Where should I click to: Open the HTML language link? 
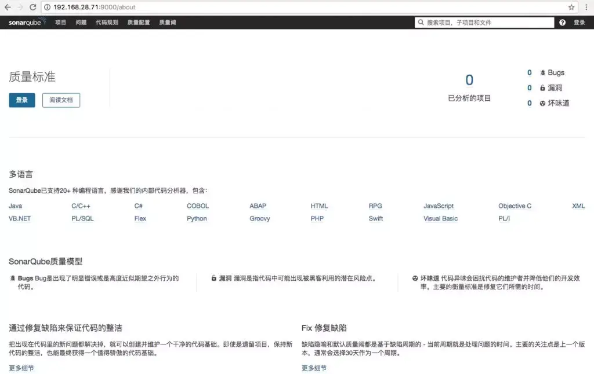pyautogui.click(x=320, y=206)
